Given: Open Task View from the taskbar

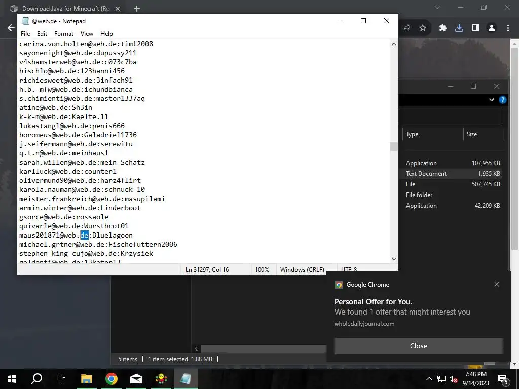Looking at the screenshot, I should pos(61,379).
